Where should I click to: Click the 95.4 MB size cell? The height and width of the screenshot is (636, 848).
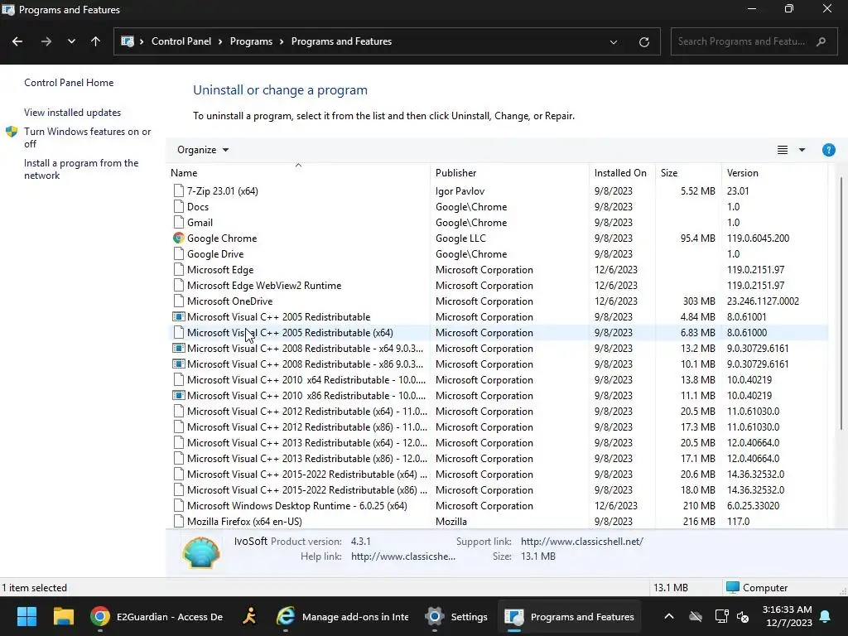click(x=697, y=238)
